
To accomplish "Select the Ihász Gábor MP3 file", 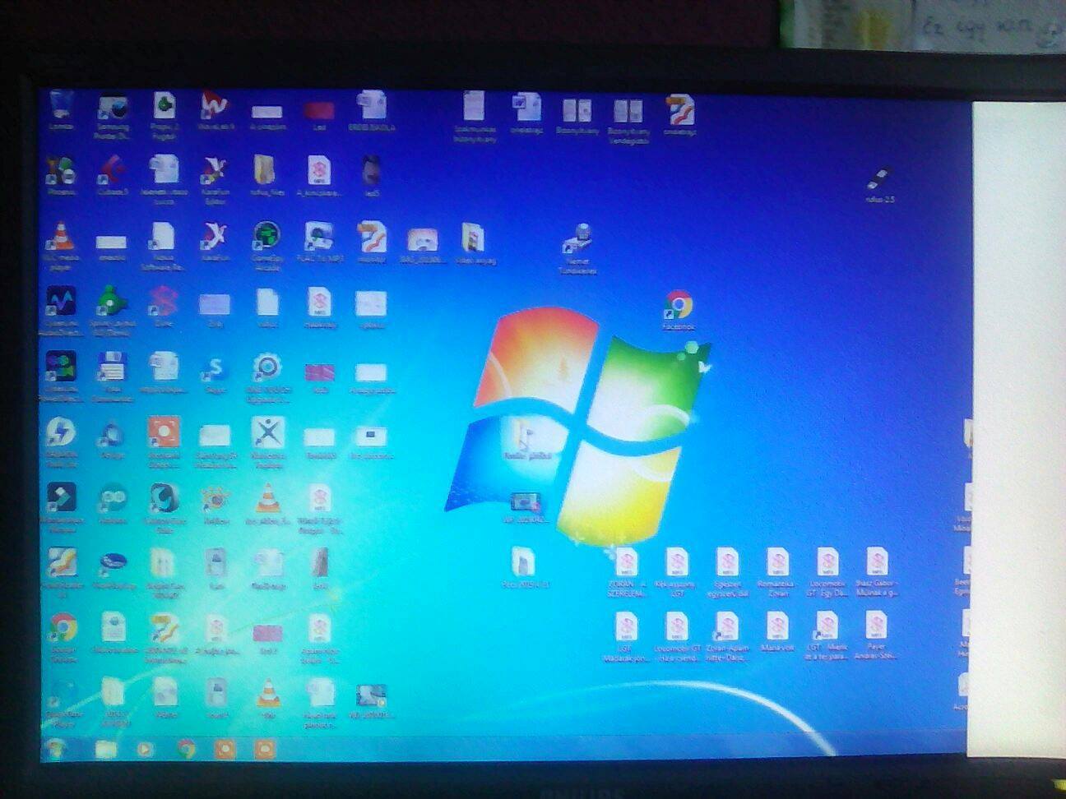I will (x=877, y=572).
